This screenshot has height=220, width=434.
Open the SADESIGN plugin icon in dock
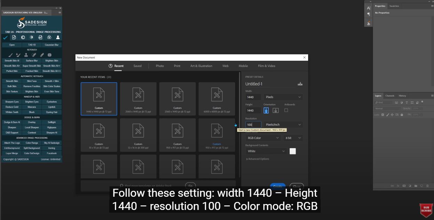[369, 23]
